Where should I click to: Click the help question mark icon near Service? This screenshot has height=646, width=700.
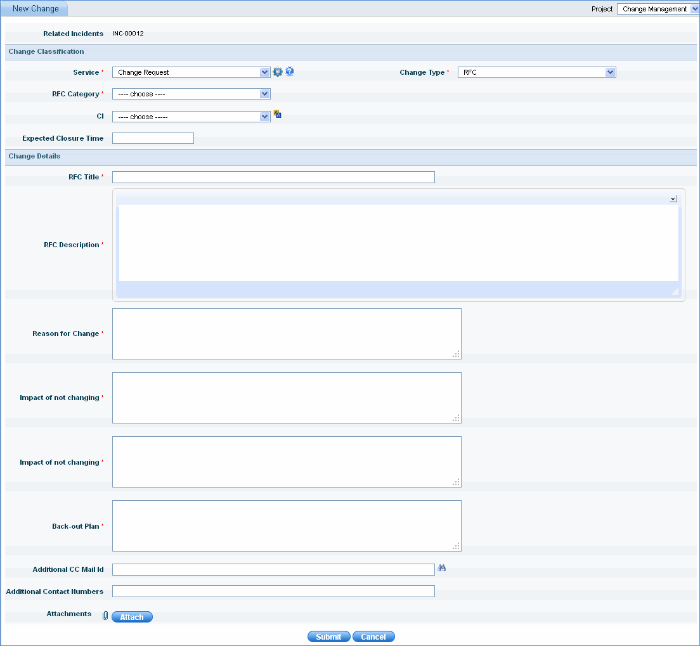coord(290,72)
